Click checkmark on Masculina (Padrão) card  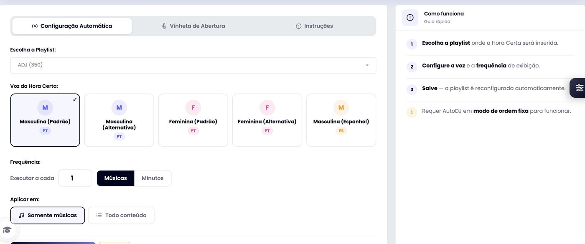[x=74, y=99]
